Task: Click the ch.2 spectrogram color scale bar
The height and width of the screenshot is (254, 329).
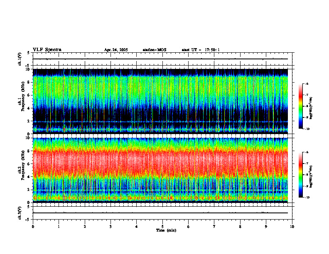Action: pos(300,175)
